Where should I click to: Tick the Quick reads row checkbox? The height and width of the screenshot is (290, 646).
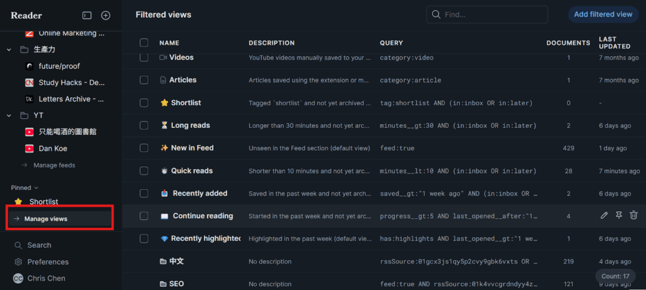point(144,171)
